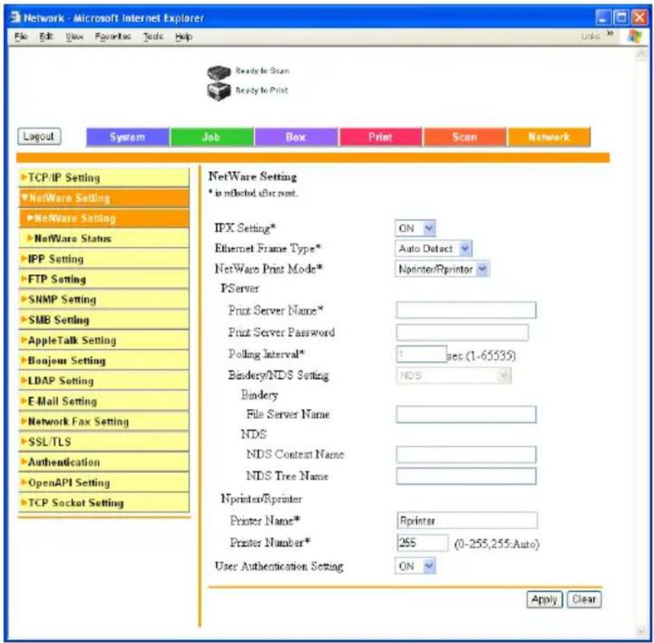Screen dimensions: 654x643
Task: Switch to the Box tab
Action: coord(296,137)
